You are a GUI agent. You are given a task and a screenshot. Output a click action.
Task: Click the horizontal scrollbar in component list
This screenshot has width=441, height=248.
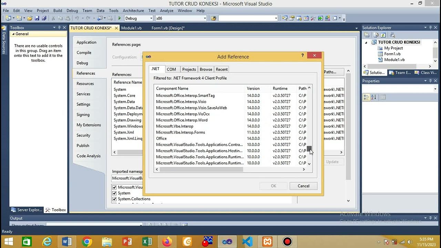click(201, 169)
